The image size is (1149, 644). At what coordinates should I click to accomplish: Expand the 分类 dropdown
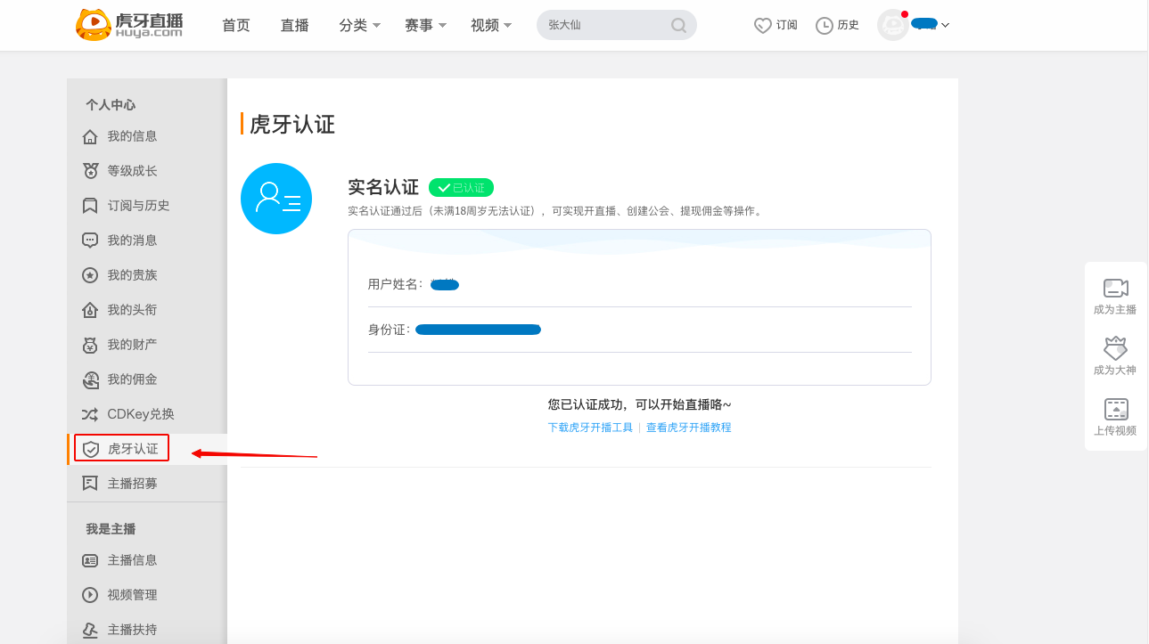pyautogui.click(x=360, y=26)
